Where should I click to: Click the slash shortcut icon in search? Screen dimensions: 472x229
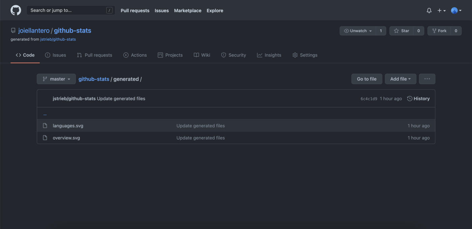[109, 10]
